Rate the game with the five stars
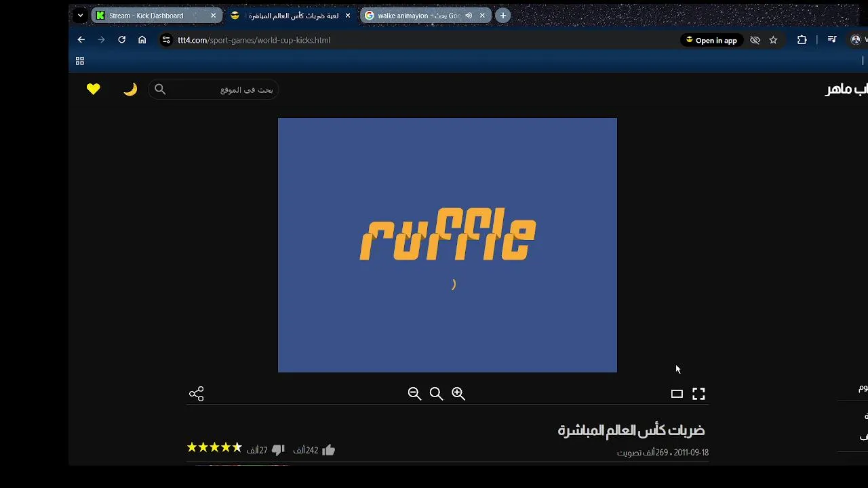 point(214,447)
